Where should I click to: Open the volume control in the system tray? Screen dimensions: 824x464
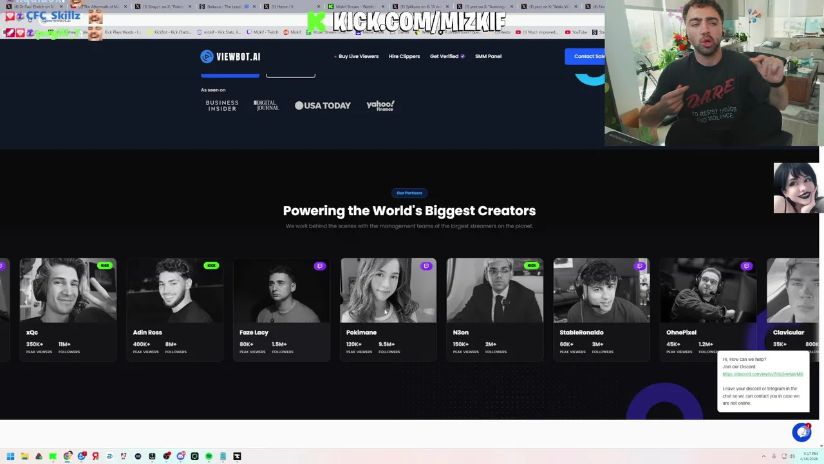(792, 456)
